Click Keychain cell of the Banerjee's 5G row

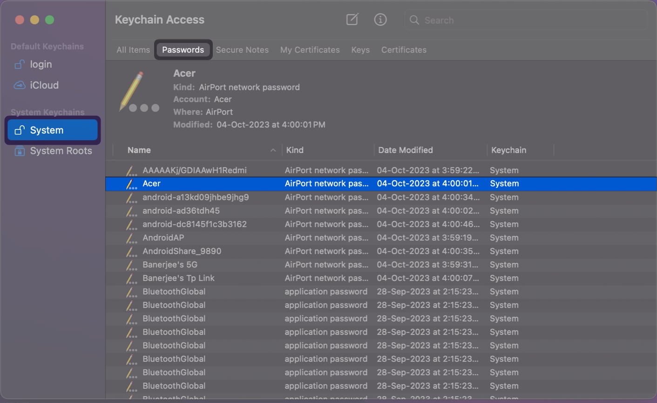coord(504,265)
